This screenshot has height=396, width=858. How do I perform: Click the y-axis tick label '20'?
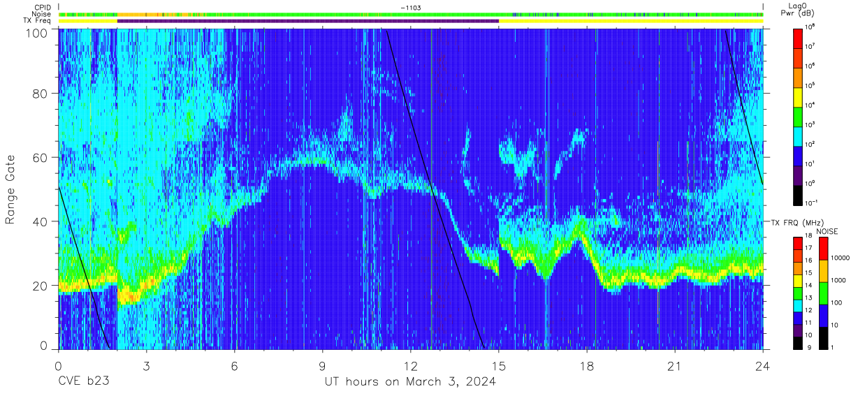click(41, 285)
